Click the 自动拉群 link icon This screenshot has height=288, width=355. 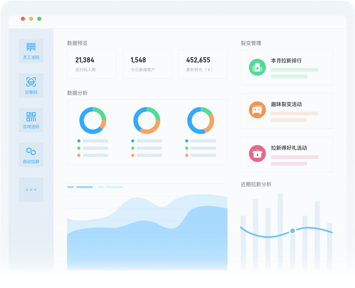click(x=31, y=151)
